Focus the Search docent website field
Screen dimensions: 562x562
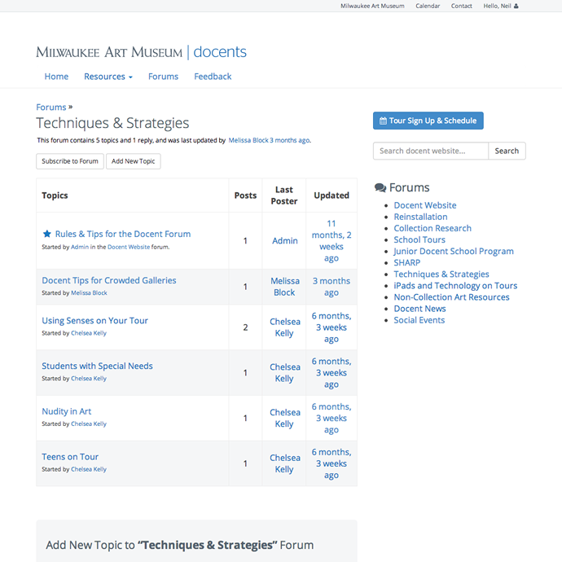(x=431, y=151)
